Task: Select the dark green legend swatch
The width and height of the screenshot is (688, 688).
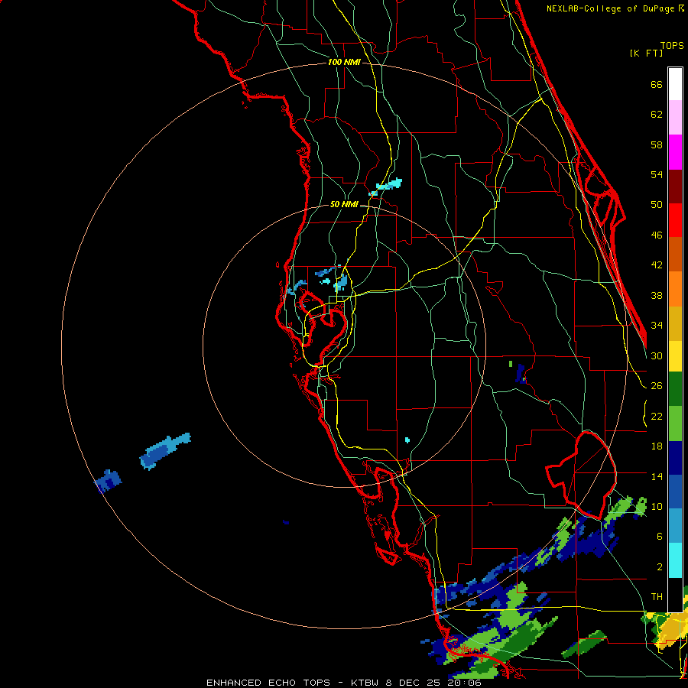Action: tap(675, 389)
